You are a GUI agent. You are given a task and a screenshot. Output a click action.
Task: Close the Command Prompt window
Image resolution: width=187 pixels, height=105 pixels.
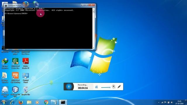91,5
